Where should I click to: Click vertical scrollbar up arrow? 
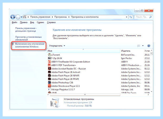152,50
